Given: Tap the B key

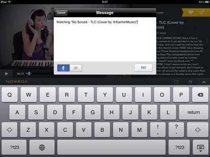Looking at the screenshot, I should (x=102, y=130).
